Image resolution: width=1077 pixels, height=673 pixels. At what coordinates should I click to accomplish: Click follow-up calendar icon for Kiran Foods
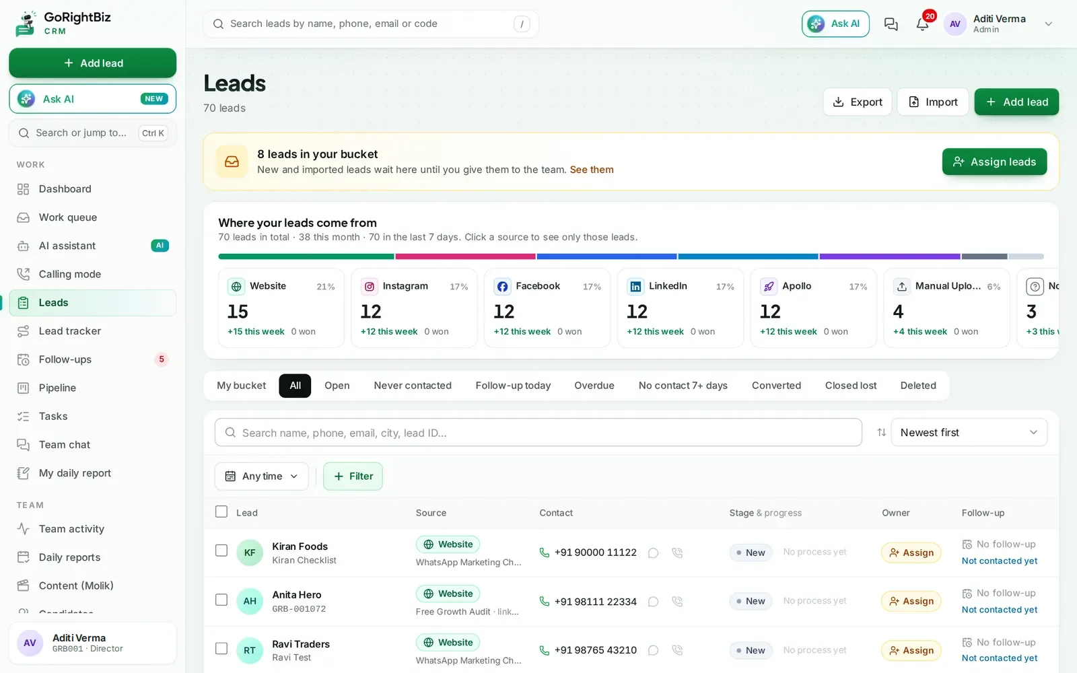967,544
